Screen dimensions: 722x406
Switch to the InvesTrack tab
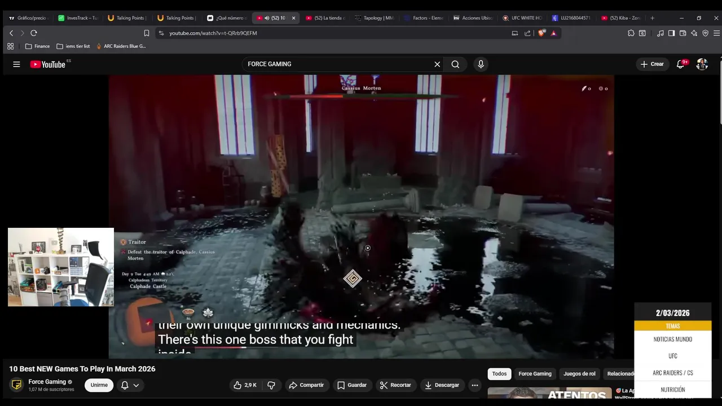click(x=78, y=18)
